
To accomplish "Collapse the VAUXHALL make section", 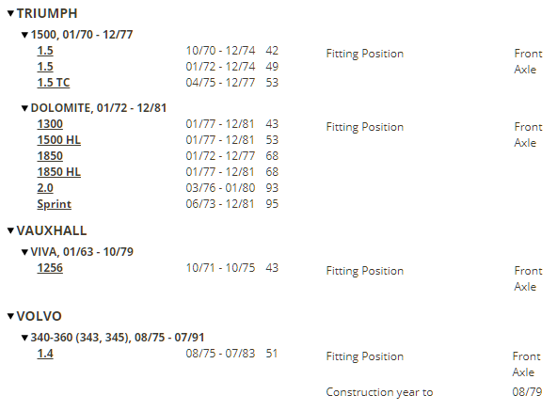I will point(10,231).
